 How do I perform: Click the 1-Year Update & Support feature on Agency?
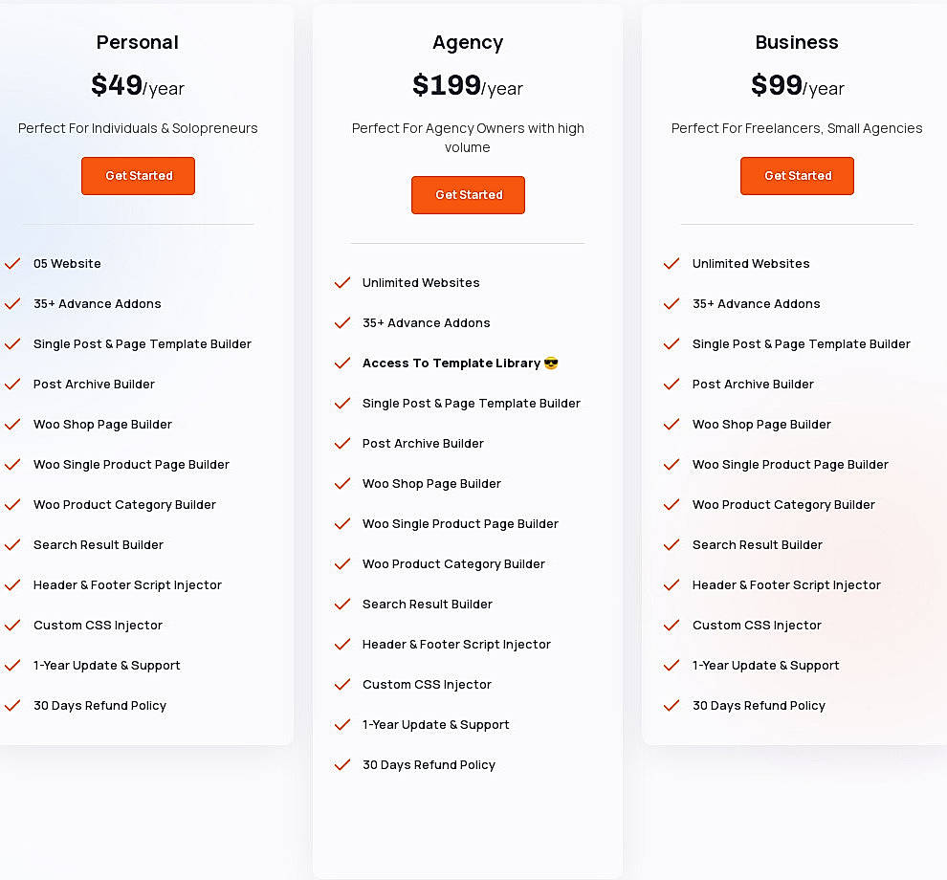[436, 724]
